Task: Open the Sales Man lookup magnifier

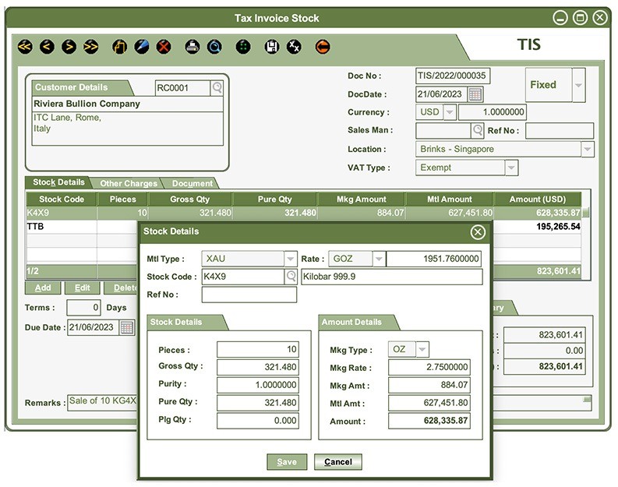Action: pyautogui.click(x=477, y=130)
